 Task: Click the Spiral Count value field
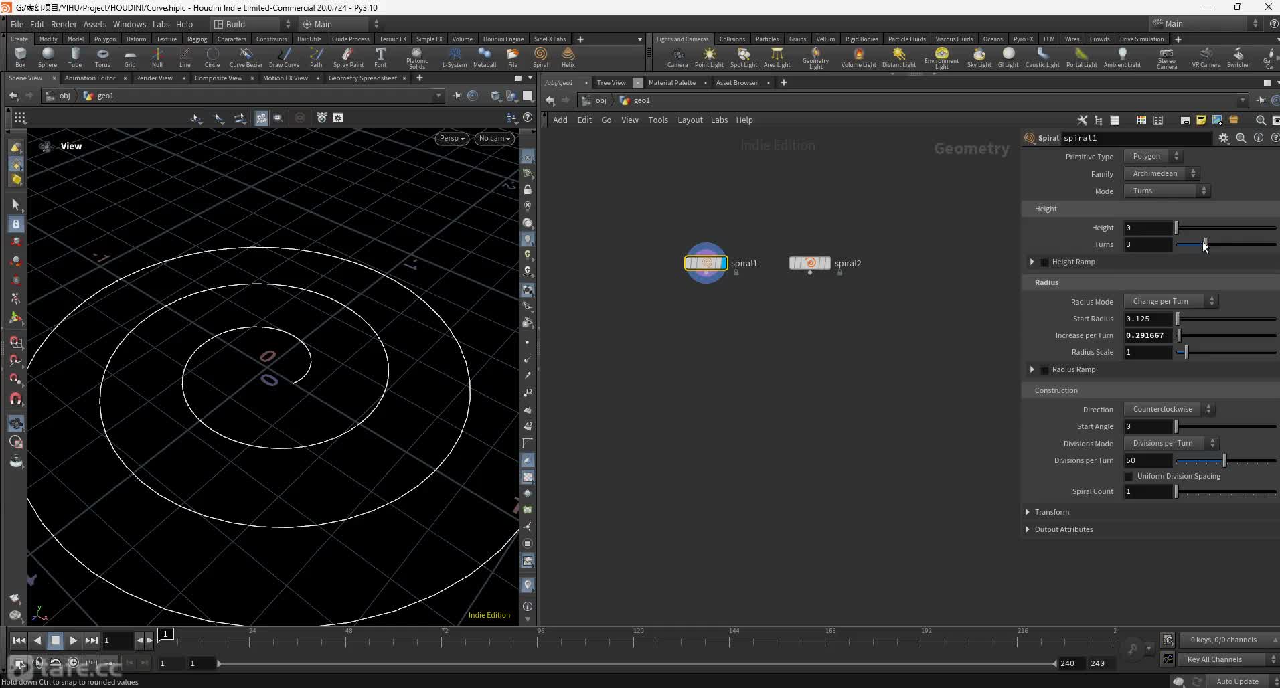1147,491
